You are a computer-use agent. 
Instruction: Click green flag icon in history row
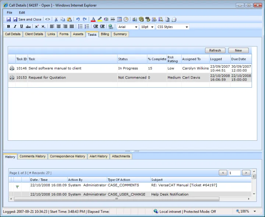pos(17,187)
